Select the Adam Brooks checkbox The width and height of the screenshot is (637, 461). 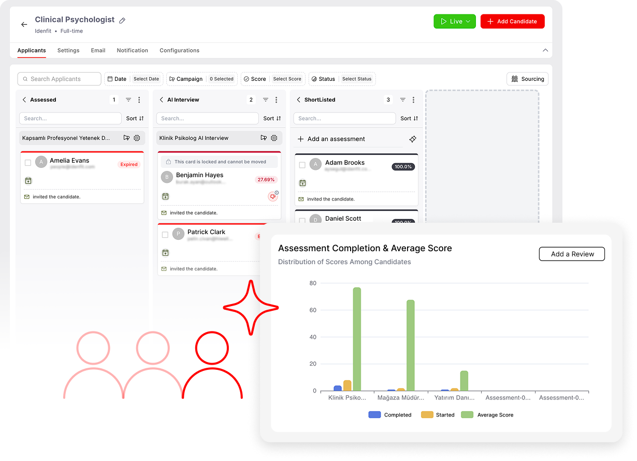click(x=302, y=165)
